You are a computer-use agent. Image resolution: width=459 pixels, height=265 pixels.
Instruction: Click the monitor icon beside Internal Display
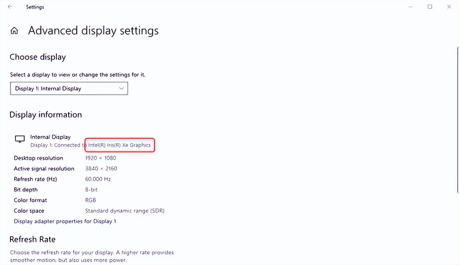pos(20,139)
